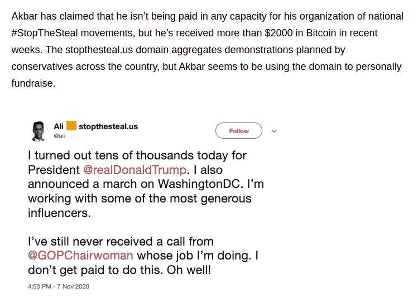
Task: Click the "$2000" amount in the paragraph
Action: pos(278,33)
